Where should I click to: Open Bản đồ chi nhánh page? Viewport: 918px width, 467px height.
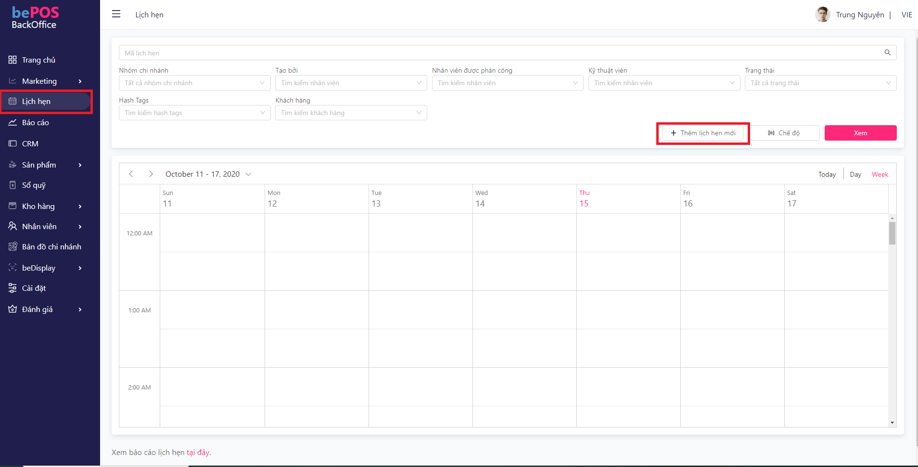(51, 247)
